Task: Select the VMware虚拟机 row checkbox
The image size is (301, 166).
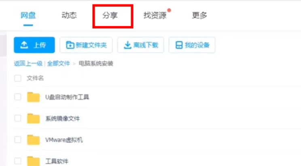Action: click(18, 140)
